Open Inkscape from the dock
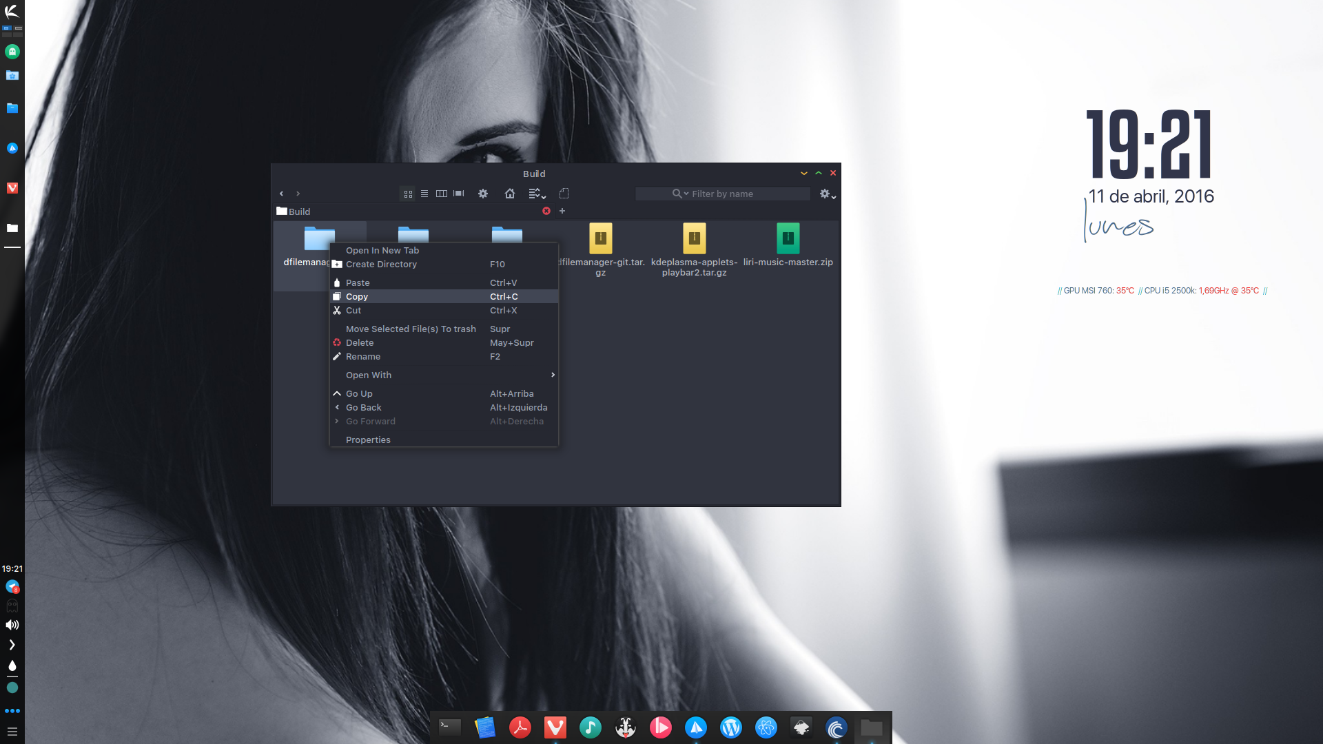1323x744 pixels. click(801, 727)
